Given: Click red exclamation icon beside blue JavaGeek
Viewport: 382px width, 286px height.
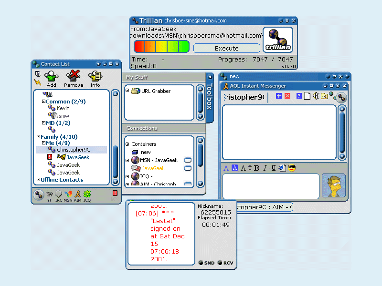Looking at the screenshot, I should point(50,157).
